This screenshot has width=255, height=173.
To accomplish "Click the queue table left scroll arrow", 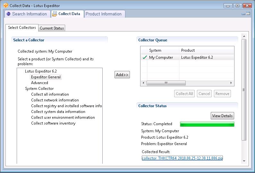I will (143, 83).
